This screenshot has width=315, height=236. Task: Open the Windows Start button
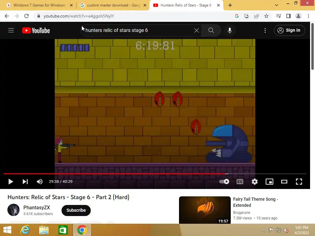click(7, 230)
